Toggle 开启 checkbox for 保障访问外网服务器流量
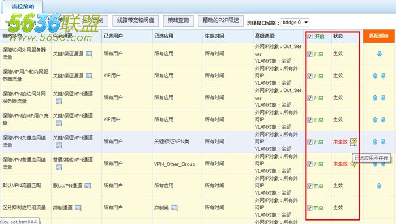Viewport: 396px width, 224px height. tap(310, 54)
